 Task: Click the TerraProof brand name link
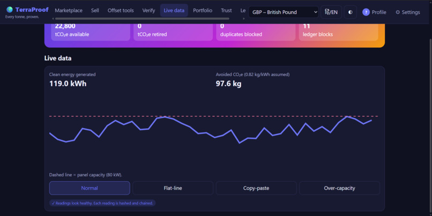(32, 10)
